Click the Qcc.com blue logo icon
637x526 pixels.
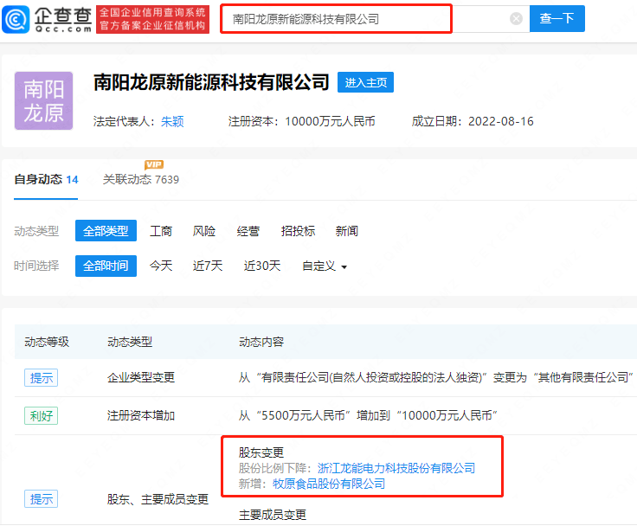[x=16, y=19]
